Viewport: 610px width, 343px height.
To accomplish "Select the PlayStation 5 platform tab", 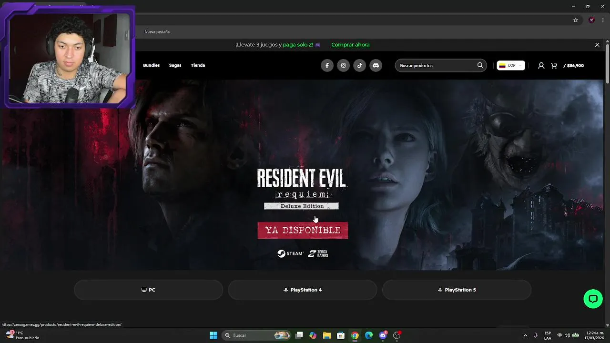I will tap(457, 290).
